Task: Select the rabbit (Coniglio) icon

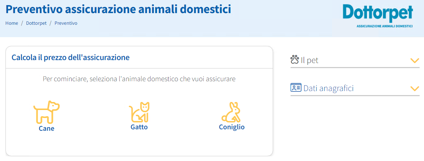Action: (x=232, y=112)
